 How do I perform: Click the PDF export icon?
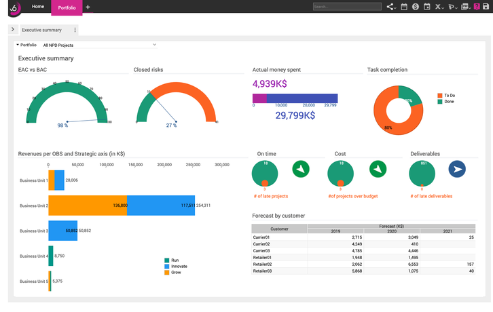[464, 7]
